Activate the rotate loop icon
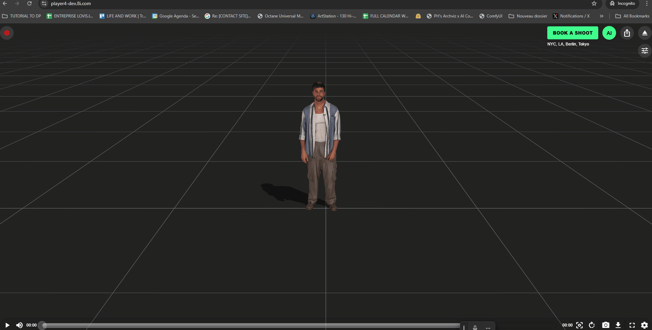The image size is (652, 330). [592, 325]
